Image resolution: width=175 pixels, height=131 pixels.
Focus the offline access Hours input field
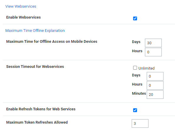pyautogui.click(x=153, y=52)
